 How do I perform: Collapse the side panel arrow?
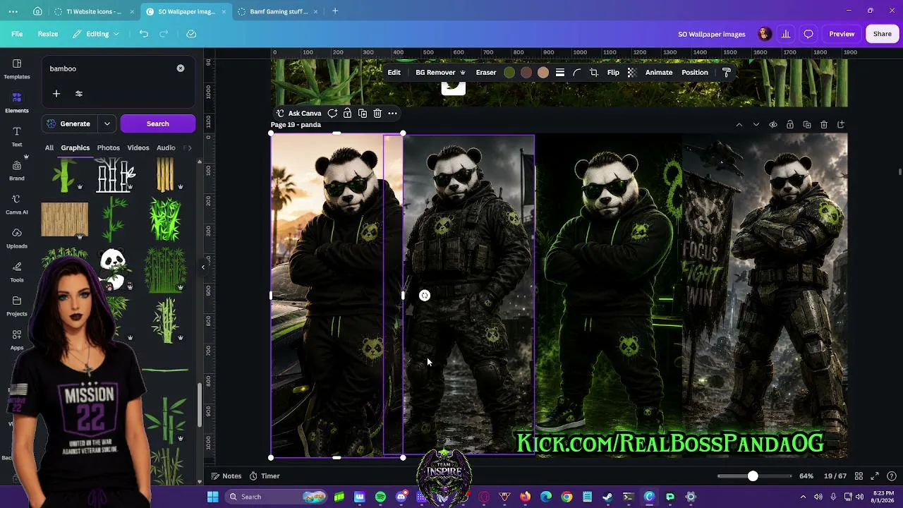203,267
